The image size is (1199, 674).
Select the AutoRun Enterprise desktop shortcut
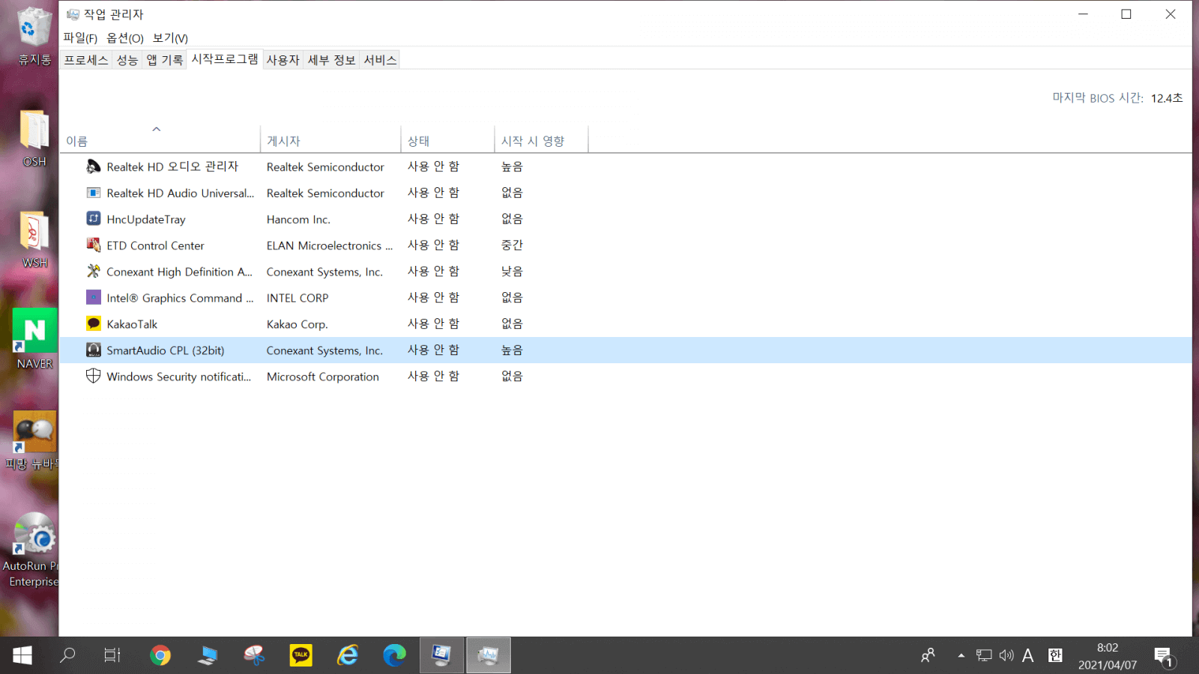[x=33, y=550]
